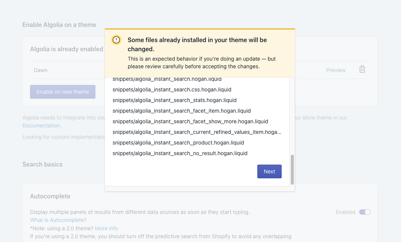This screenshot has height=242, width=401.
Task: Click Enable on new theme button
Action: coord(63,92)
